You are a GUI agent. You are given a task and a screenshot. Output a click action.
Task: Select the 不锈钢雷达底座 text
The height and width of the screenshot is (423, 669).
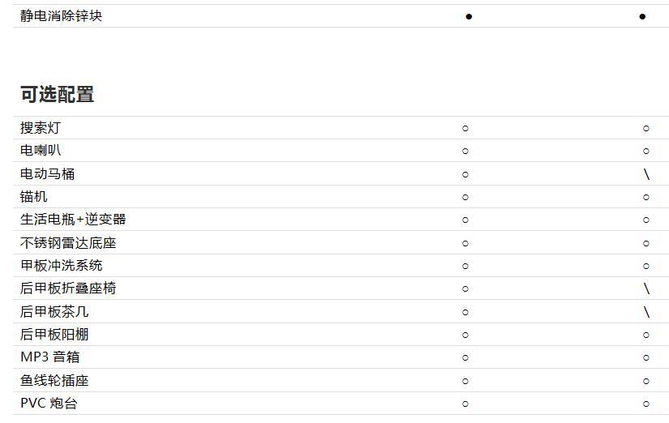(68, 243)
